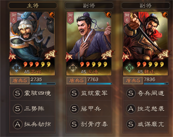Image resolution: width=173 pixels, height=137 pixels.
Task: Click the PK badge on 魏延's card
Action: [x=126, y=57]
